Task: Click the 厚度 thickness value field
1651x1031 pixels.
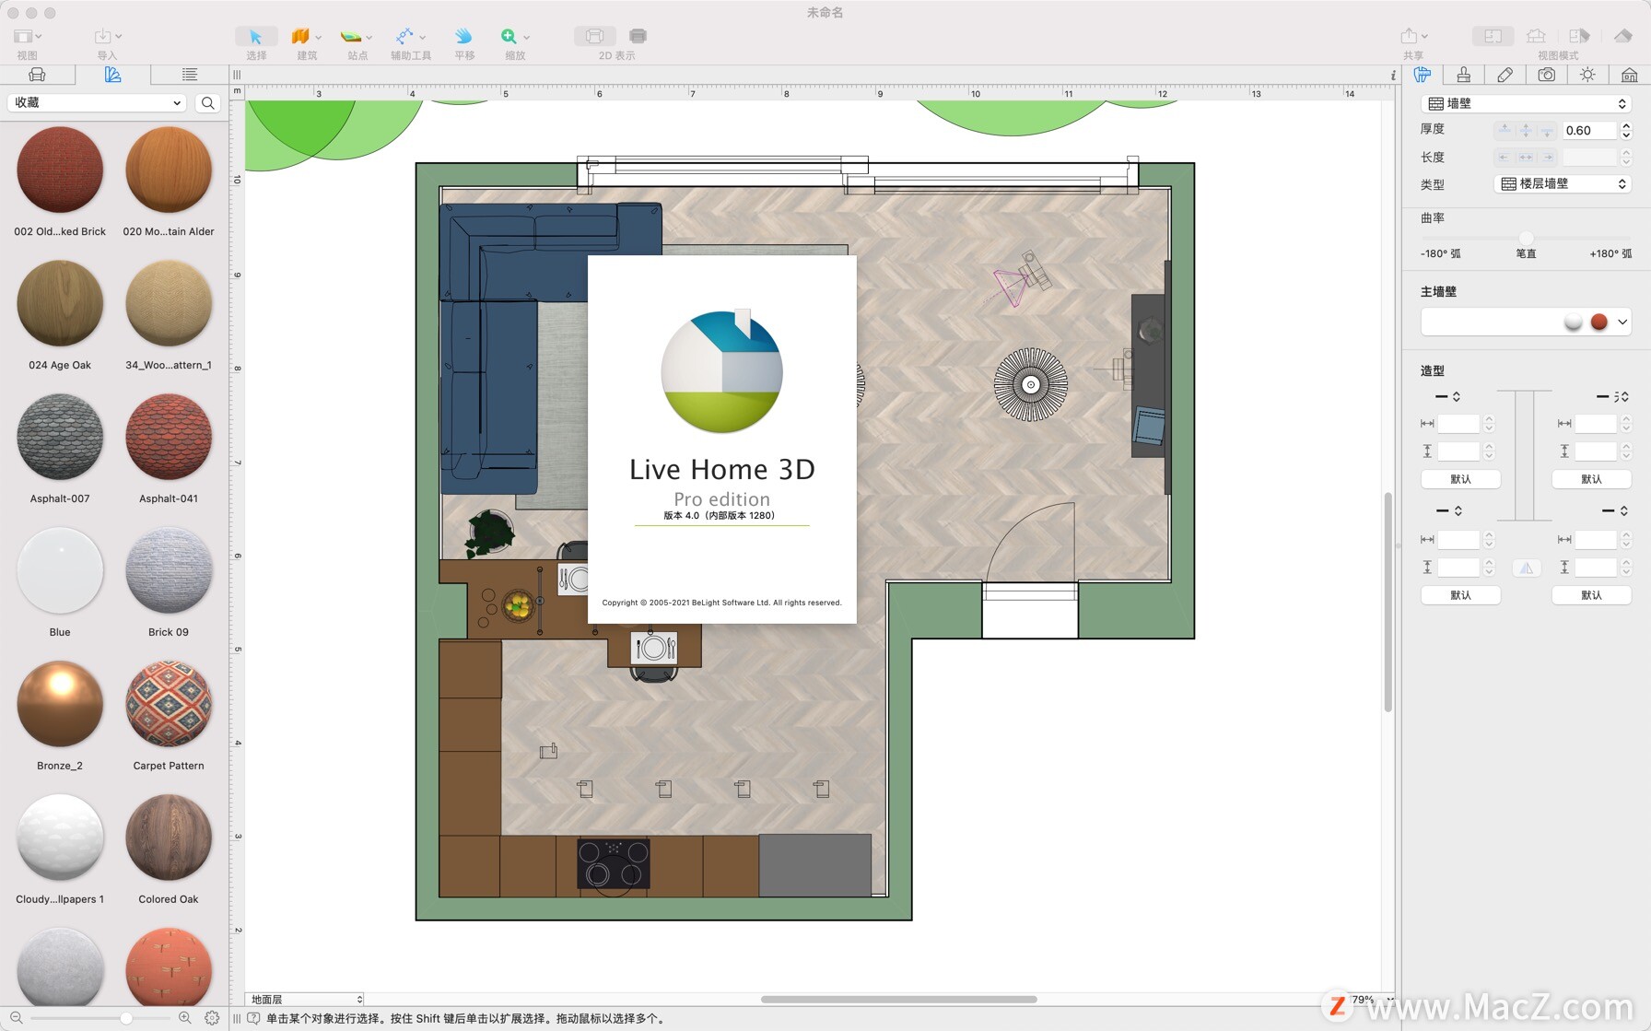Action: 1589,130
